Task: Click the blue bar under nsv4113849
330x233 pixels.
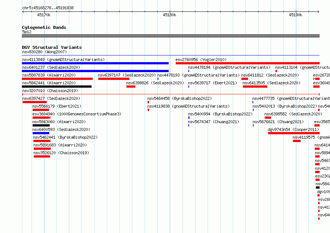Action: (x=95, y=63)
